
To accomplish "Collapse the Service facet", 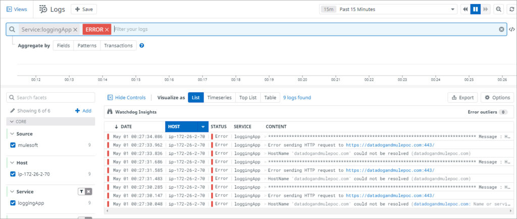I will 12,192.
